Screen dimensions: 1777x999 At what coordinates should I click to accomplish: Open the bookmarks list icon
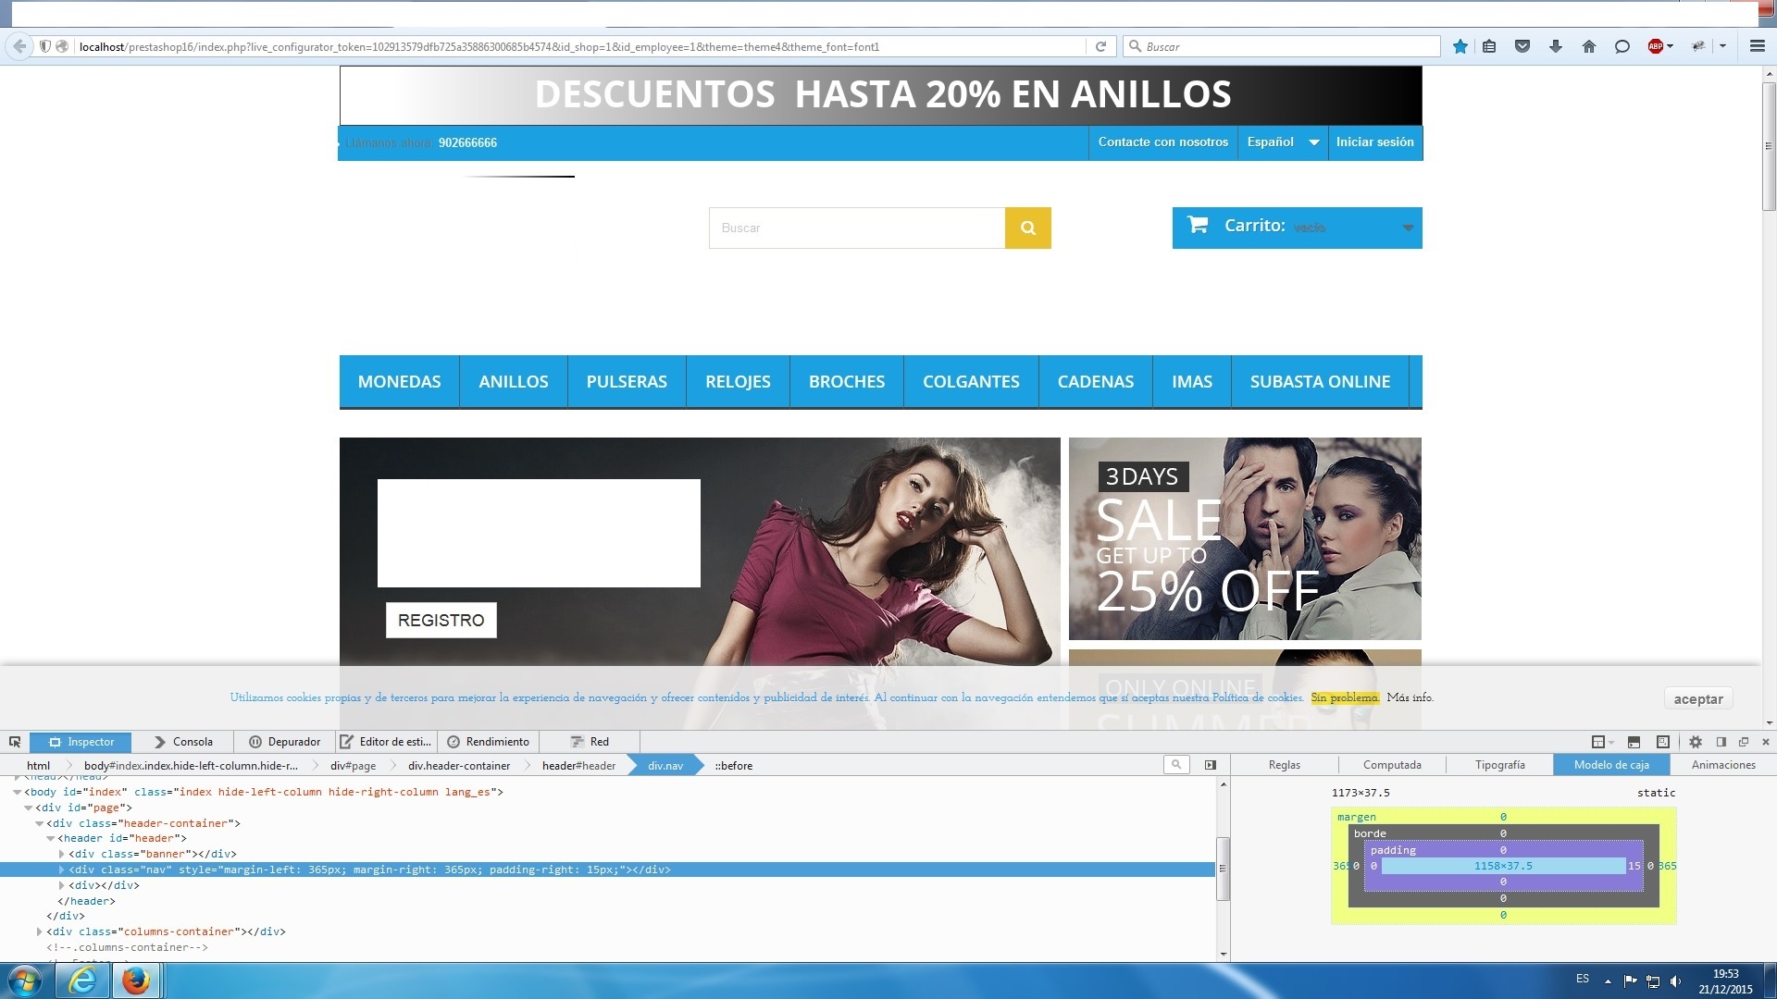(x=1489, y=46)
